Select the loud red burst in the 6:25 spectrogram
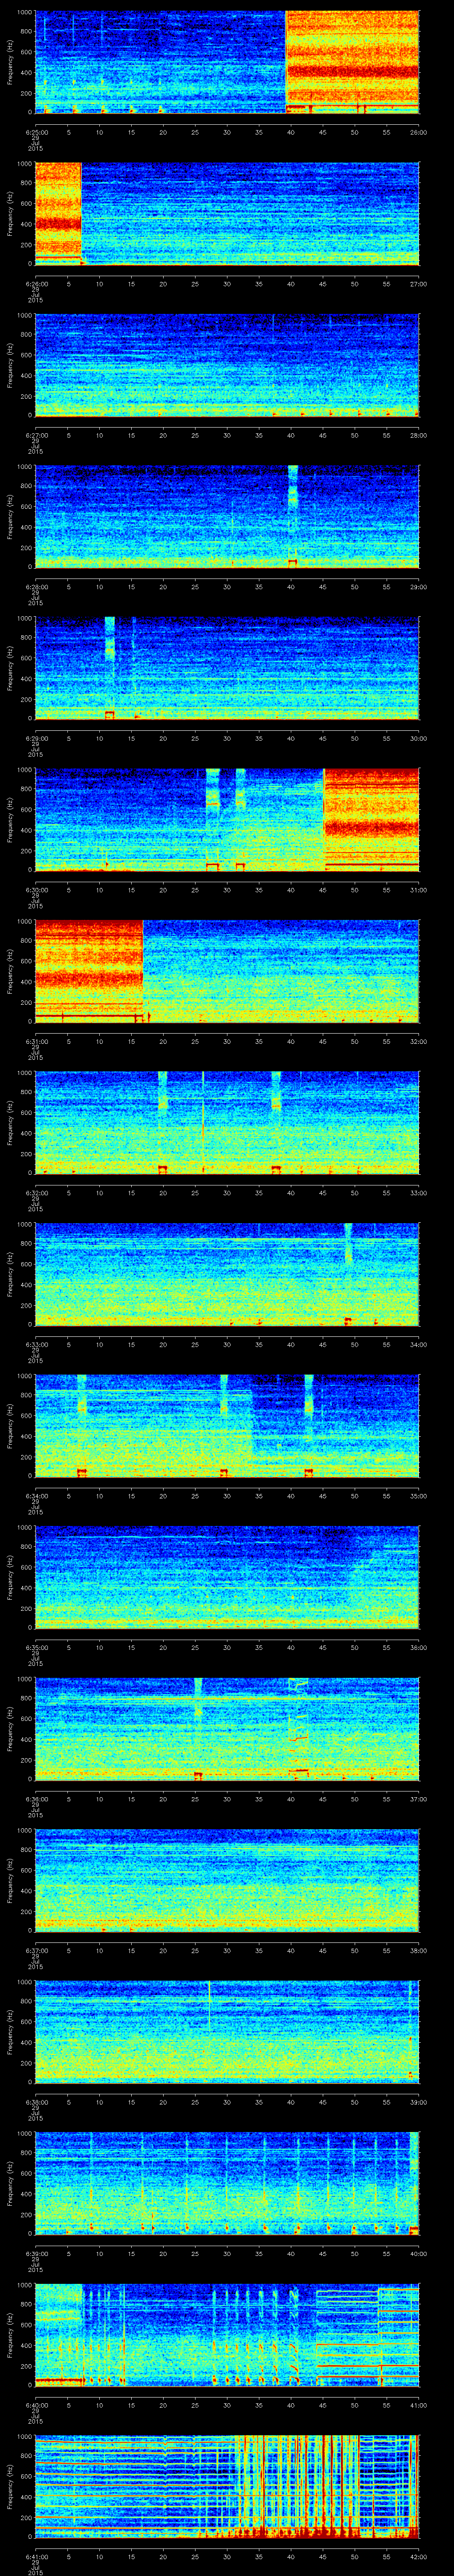454x2576 pixels. pyautogui.click(x=351, y=60)
